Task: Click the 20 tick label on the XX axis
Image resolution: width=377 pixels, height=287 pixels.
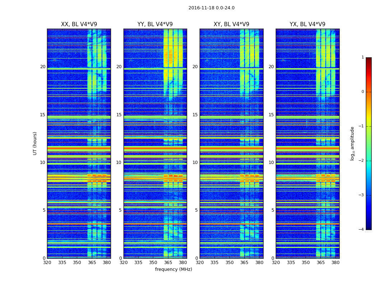Action: coord(43,67)
